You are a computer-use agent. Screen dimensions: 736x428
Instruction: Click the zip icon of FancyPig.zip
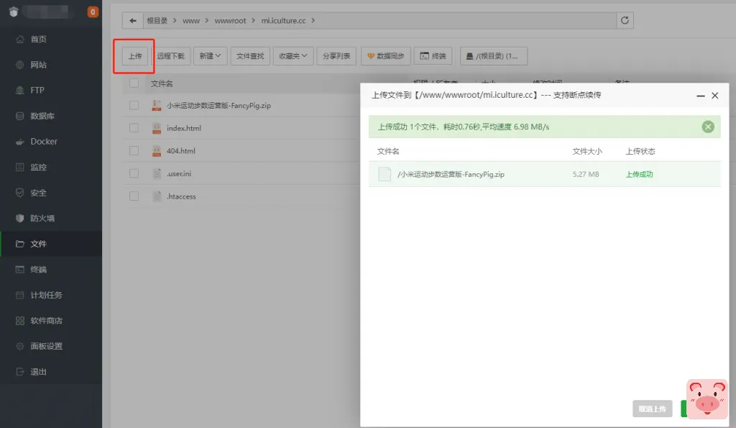click(157, 105)
